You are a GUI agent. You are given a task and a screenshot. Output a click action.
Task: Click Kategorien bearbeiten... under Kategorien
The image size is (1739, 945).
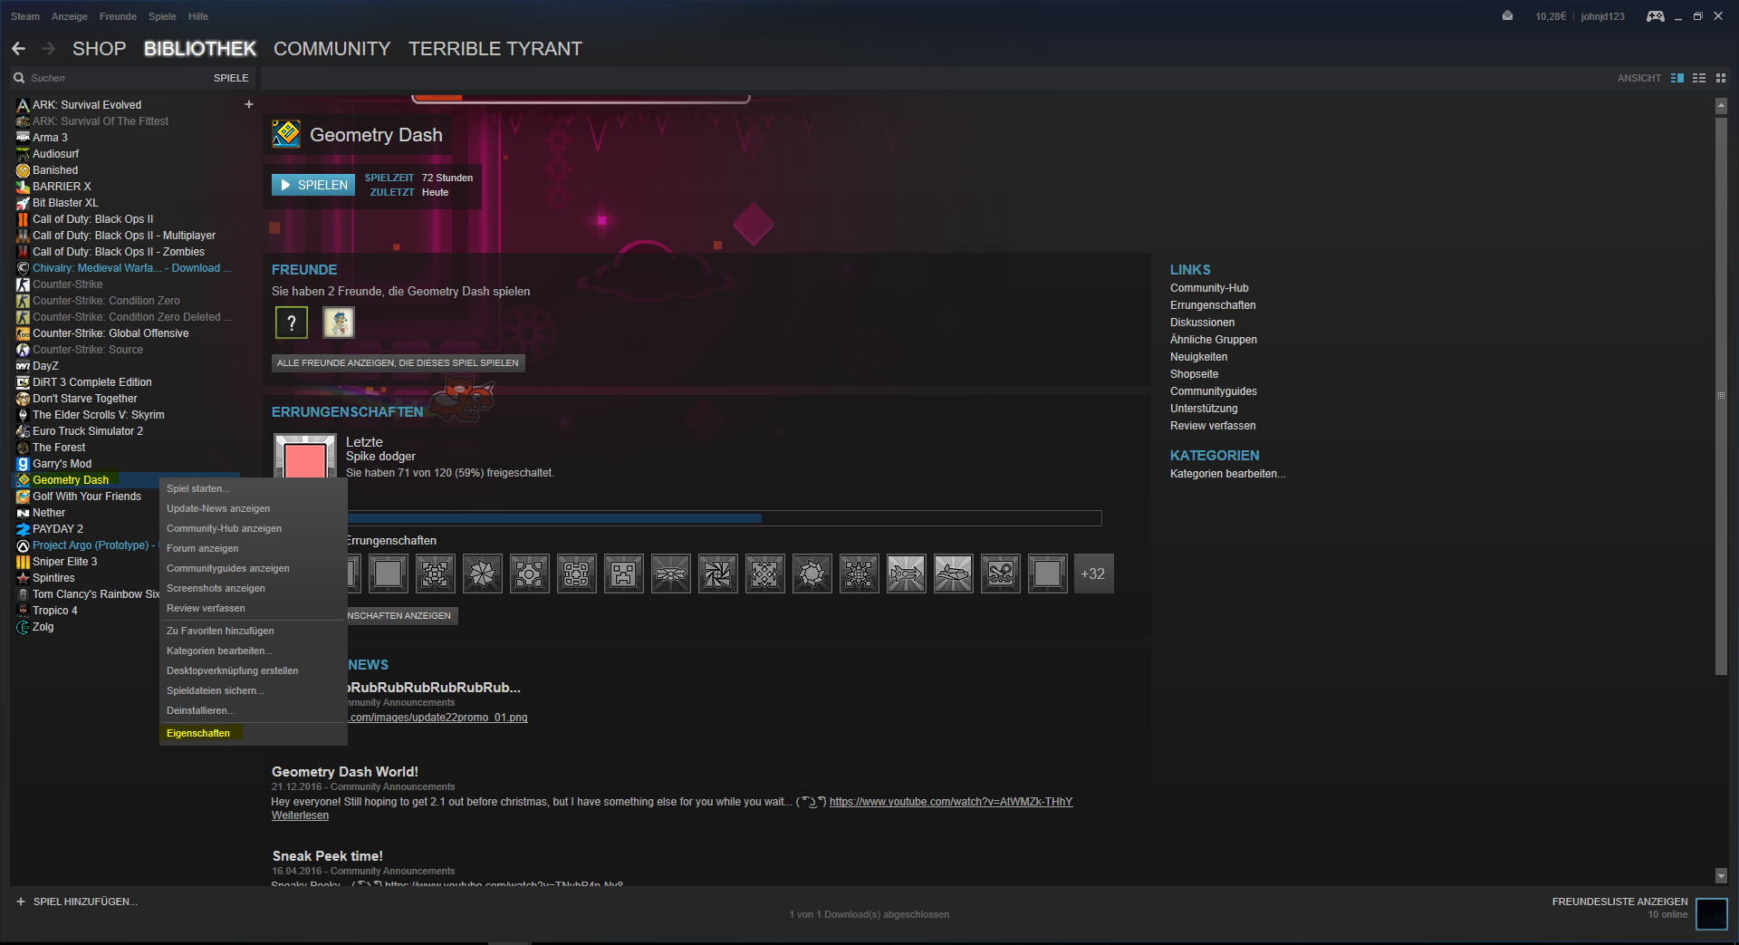(x=1227, y=474)
